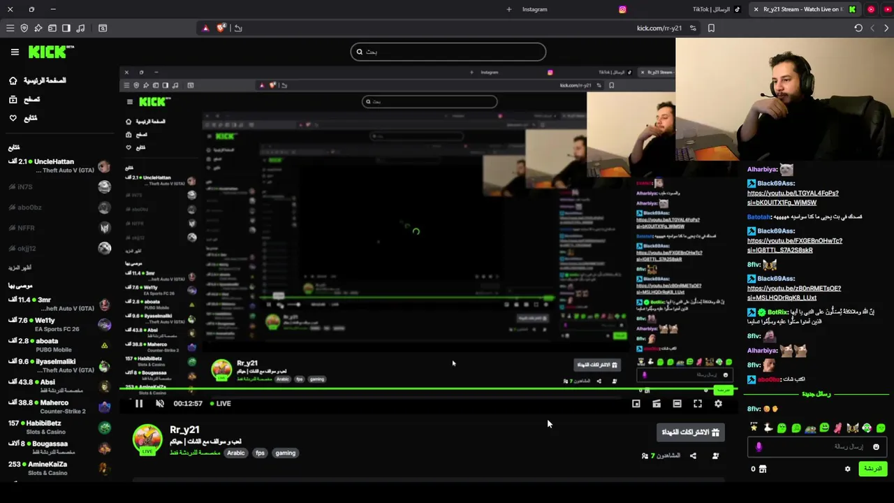Open a new browser tab with plus
This screenshot has width=894, height=503.
point(509,9)
